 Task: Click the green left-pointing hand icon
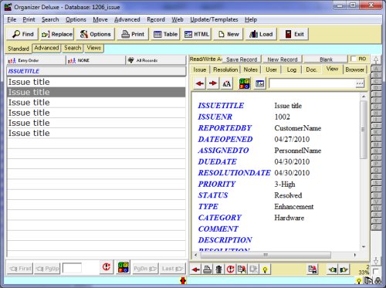coord(333,269)
